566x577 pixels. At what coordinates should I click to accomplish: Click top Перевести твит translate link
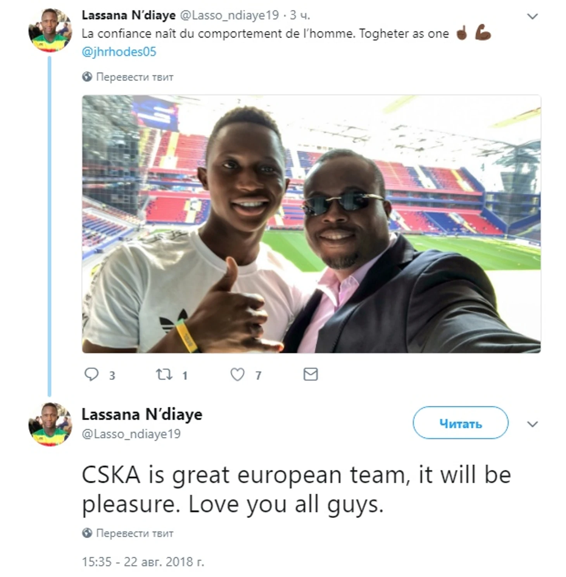pos(135,77)
